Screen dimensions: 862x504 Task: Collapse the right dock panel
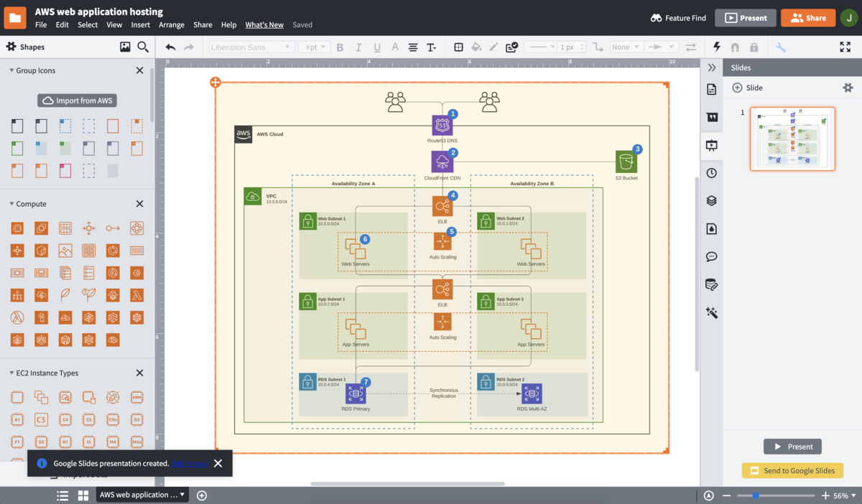(712, 67)
